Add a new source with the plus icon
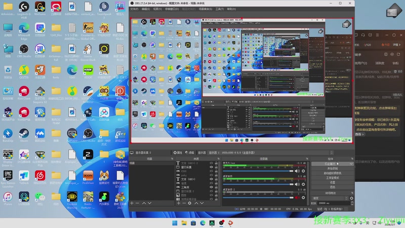Screen dimensions: 405x228 (x=178, y=203)
